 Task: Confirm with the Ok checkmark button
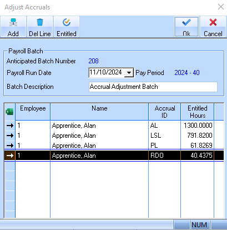pyautogui.click(x=186, y=27)
